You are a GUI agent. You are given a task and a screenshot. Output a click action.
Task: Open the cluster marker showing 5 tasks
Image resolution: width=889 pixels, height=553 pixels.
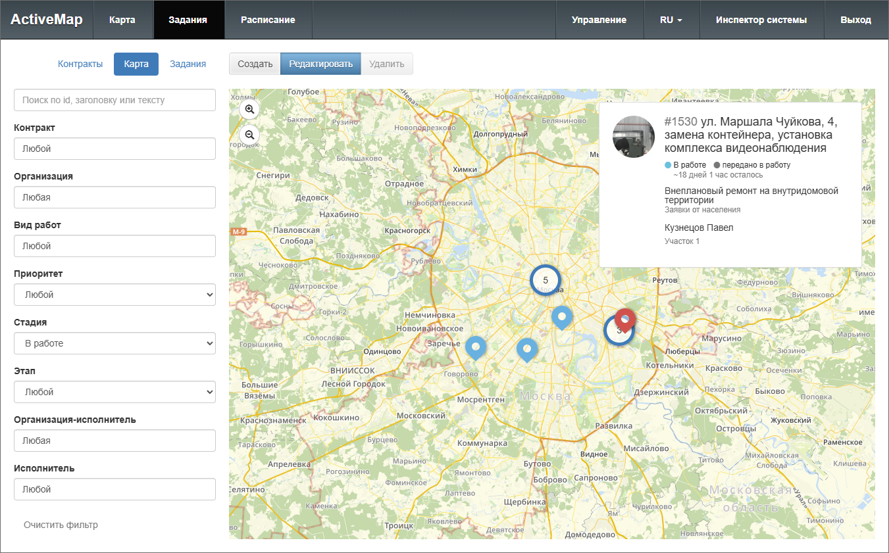pos(545,280)
